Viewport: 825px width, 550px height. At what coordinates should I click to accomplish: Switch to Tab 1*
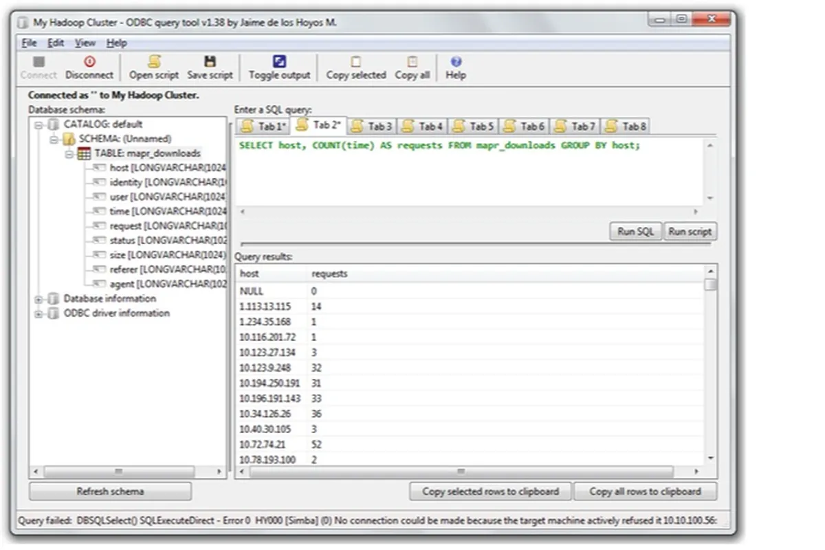[263, 126]
